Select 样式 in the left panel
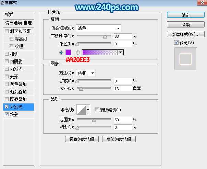The height and width of the screenshot is (169, 207). [19, 15]
